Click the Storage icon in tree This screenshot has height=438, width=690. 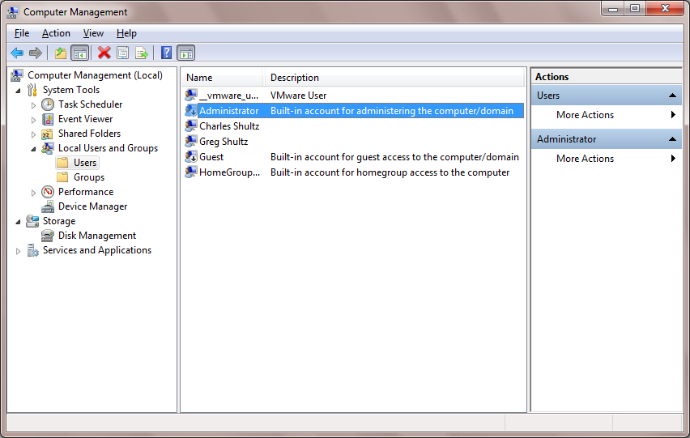32,221
